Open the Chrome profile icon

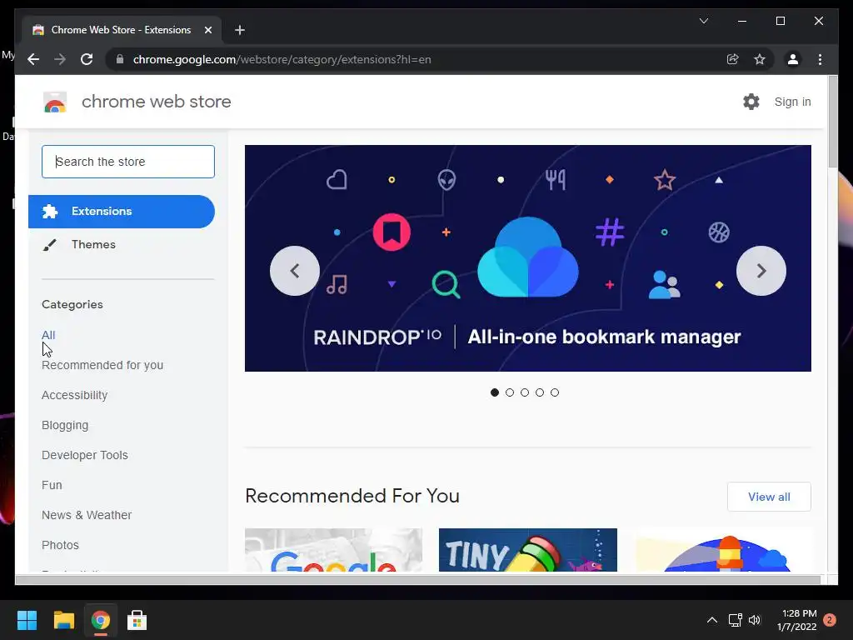point(793,59)
